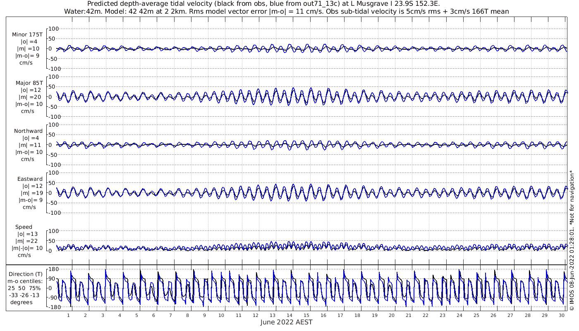Viewport: 579px width, 331px height.
Task: Click the 'June 2022 AEST' axis label
Action: [x=286, y=322]
